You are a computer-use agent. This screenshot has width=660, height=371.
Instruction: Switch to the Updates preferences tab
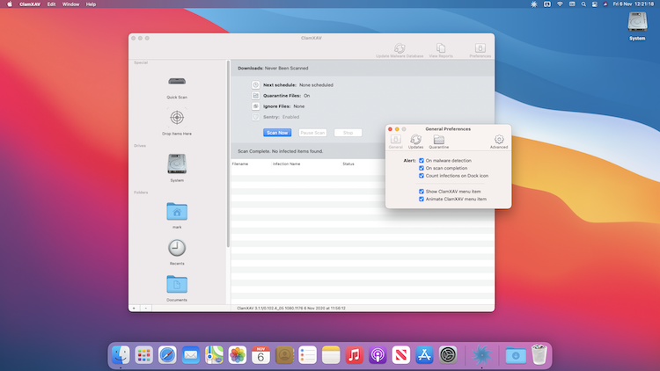[x=415, y=141]
